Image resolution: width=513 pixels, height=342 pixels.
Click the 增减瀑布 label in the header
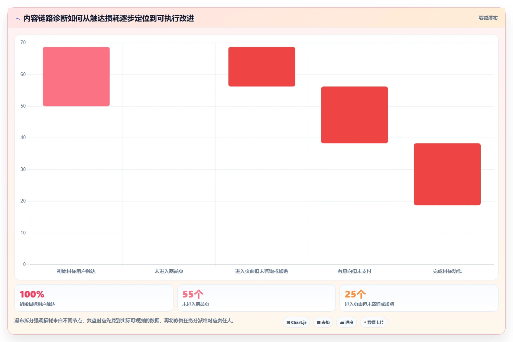488,18
